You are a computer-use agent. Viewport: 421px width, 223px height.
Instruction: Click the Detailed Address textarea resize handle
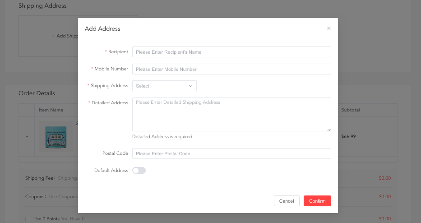(x=329, y=129)
